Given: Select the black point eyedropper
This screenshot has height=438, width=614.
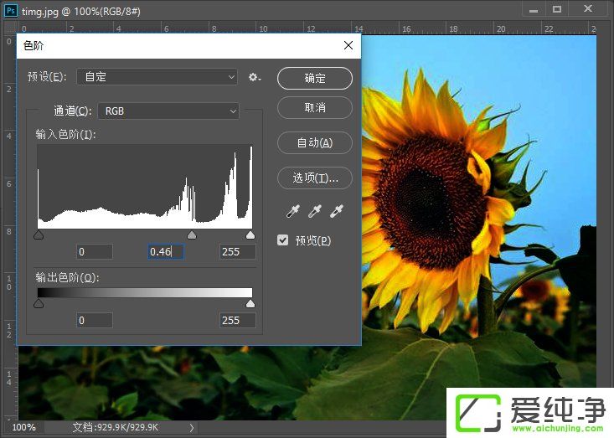Looking at the screenshot, I should pos(295,211).
